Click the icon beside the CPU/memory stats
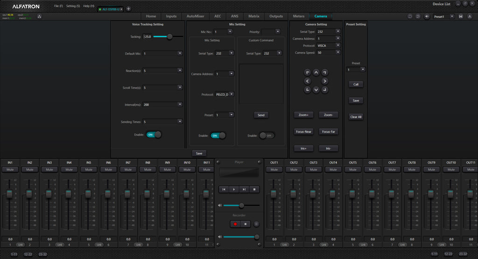478x259 pixels. point(39,16)
